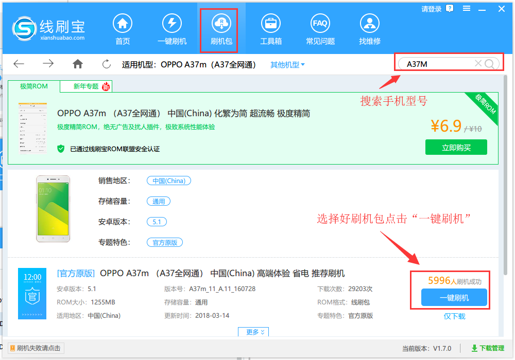Click the green shield security certification icon
The image size is (515, 360).
(61, 149)
